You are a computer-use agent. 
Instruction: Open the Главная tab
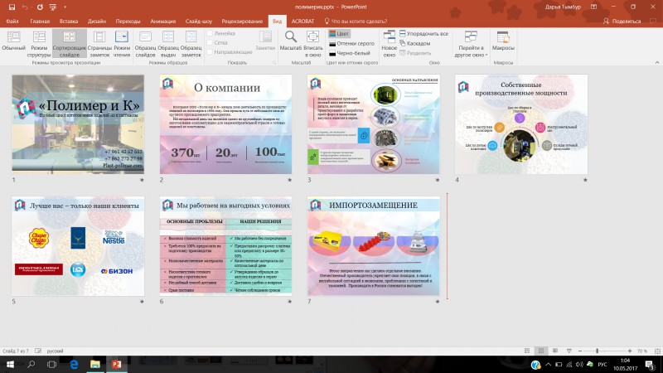40,22
